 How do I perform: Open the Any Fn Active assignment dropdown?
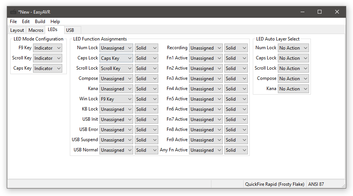tap(206, 150)
